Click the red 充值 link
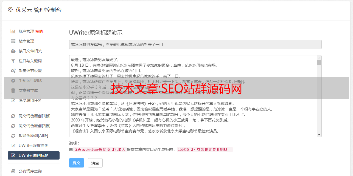The width and height of the screenshot is (353, 176). 39,31
